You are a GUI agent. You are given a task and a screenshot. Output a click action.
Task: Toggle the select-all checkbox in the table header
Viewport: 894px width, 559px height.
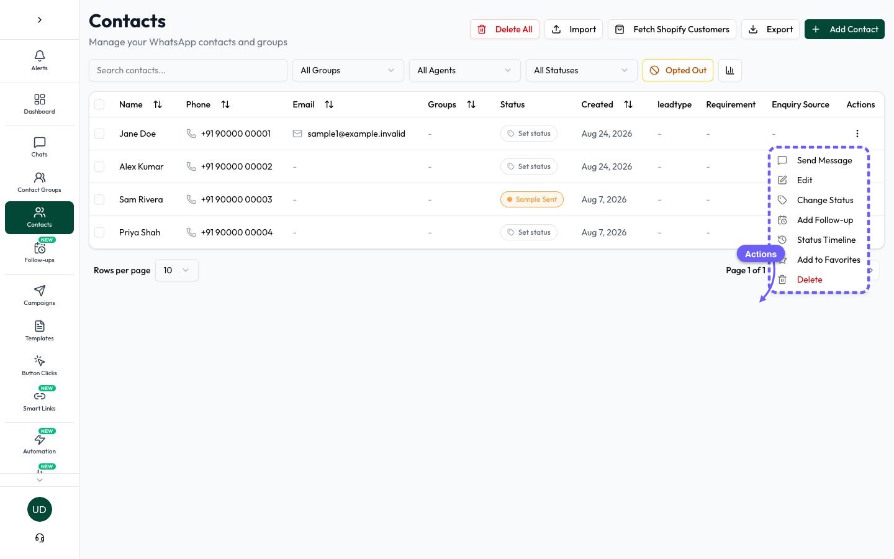click(99, 104)
